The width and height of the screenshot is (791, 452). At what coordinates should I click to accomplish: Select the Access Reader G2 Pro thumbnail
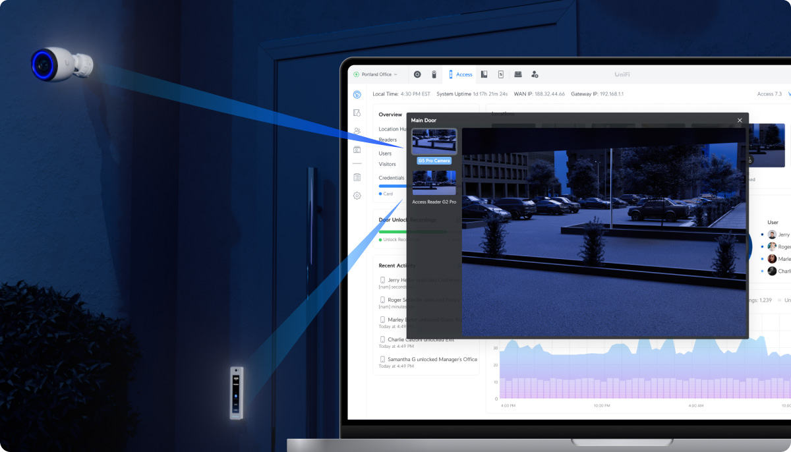(434, 183)
